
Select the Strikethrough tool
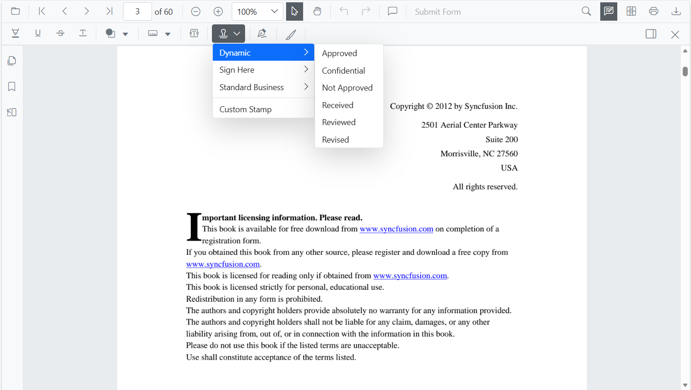60,34
